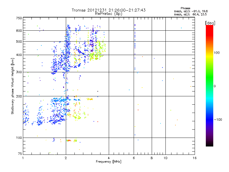Click the colorbar tick label "-100"
The width and height of the screenshot is (229, 172).
218,120
